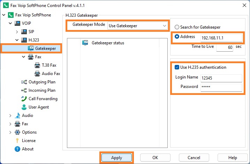Select the Audio Fax printer icon

click(x=37, y=74)
